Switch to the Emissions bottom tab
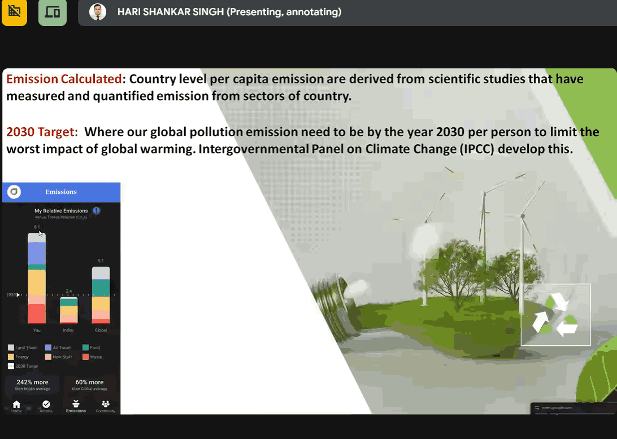This screenshot has height=439, width=617. 76,406
